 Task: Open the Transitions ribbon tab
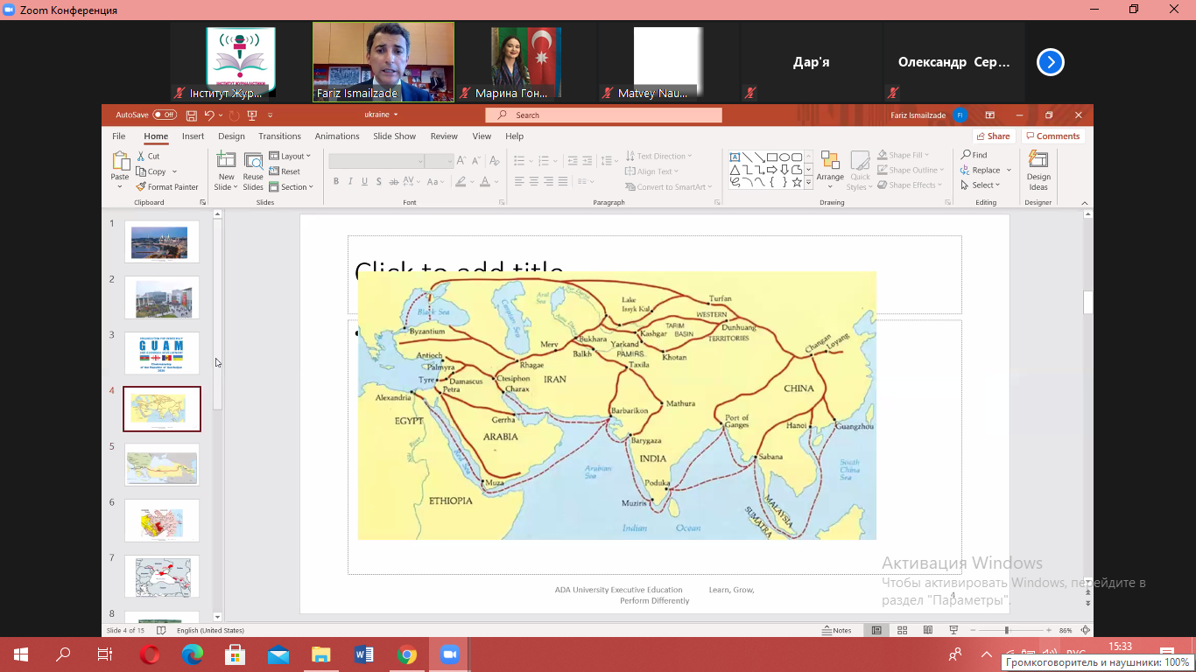279,136
